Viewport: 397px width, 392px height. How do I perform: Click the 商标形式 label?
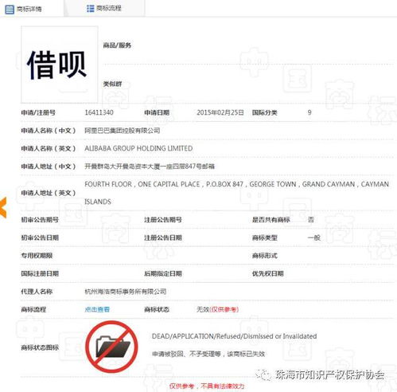point(265,256)
